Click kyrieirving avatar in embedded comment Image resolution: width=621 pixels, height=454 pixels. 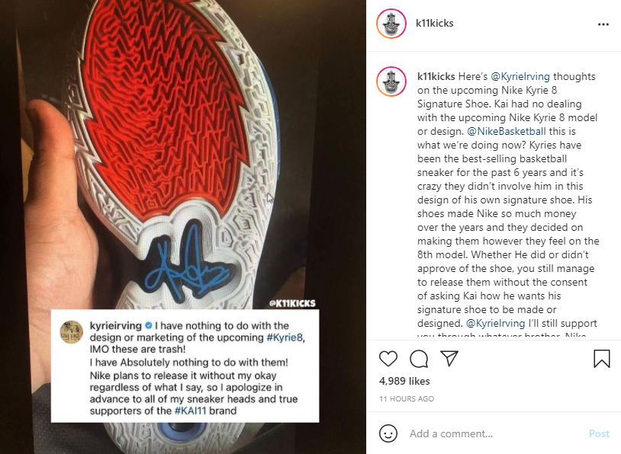pyautogui.click(x=71, y=332)
